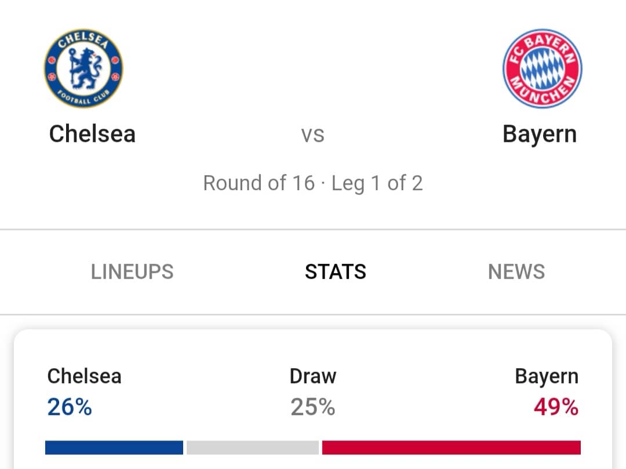Viewport: 626px width, 469px height.
Task: Click the FC Bayern München crest logo
Action: point(542,68)
